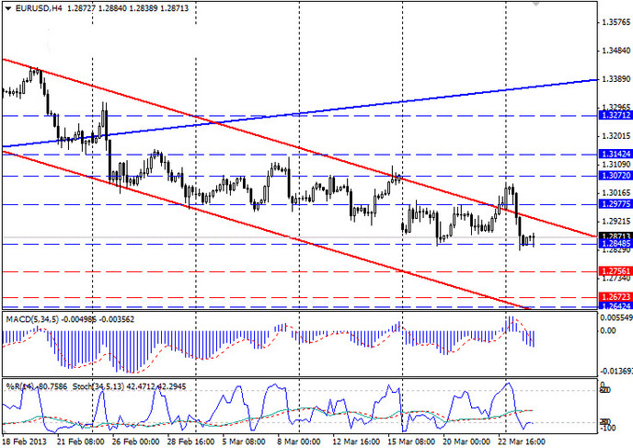
Task: Click the 12 Mar 16:00 time label
Action: coord(356,442)
